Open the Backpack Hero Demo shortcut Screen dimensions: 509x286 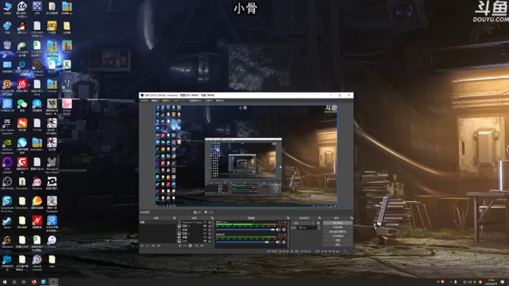point(52,165)
